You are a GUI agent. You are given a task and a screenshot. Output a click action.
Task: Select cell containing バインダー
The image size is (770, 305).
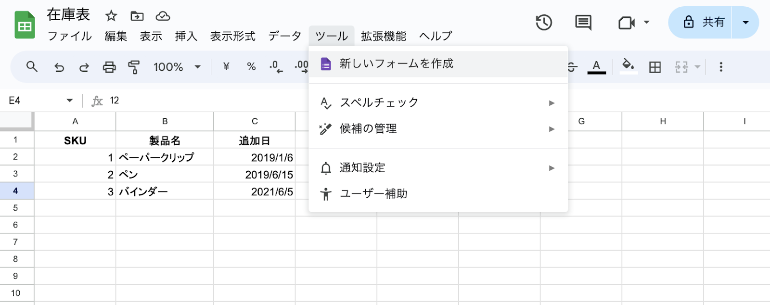click(x=164, y=191)
